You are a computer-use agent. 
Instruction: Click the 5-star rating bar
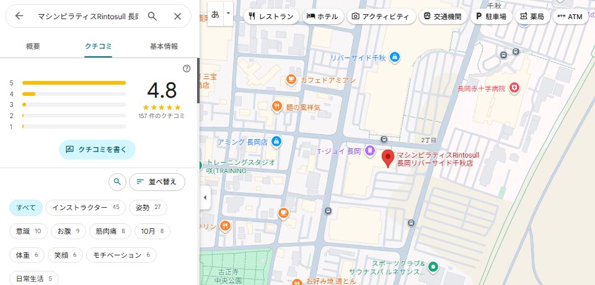tap(74, 82)
